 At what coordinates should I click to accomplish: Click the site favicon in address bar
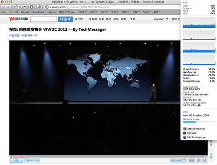46,7
